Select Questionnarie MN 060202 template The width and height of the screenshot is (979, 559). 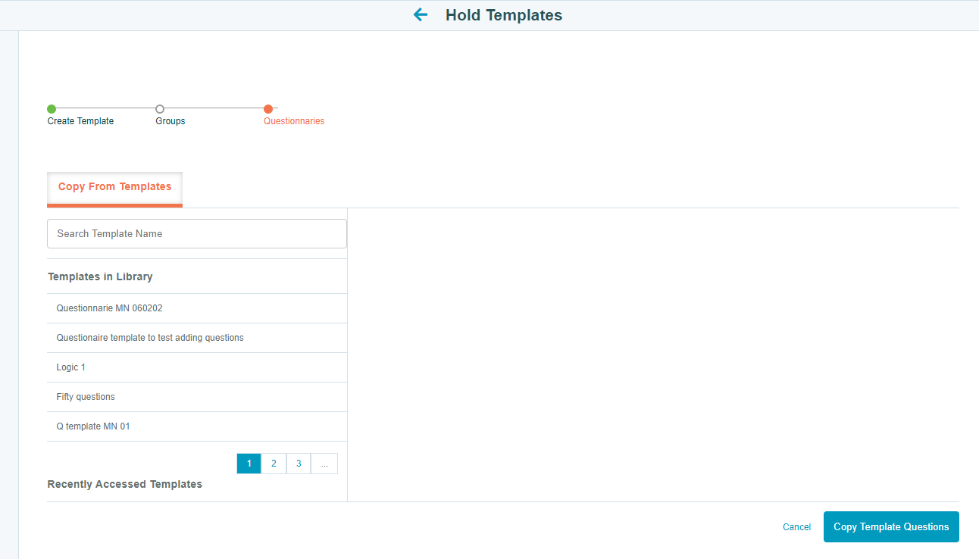point(197,308)
